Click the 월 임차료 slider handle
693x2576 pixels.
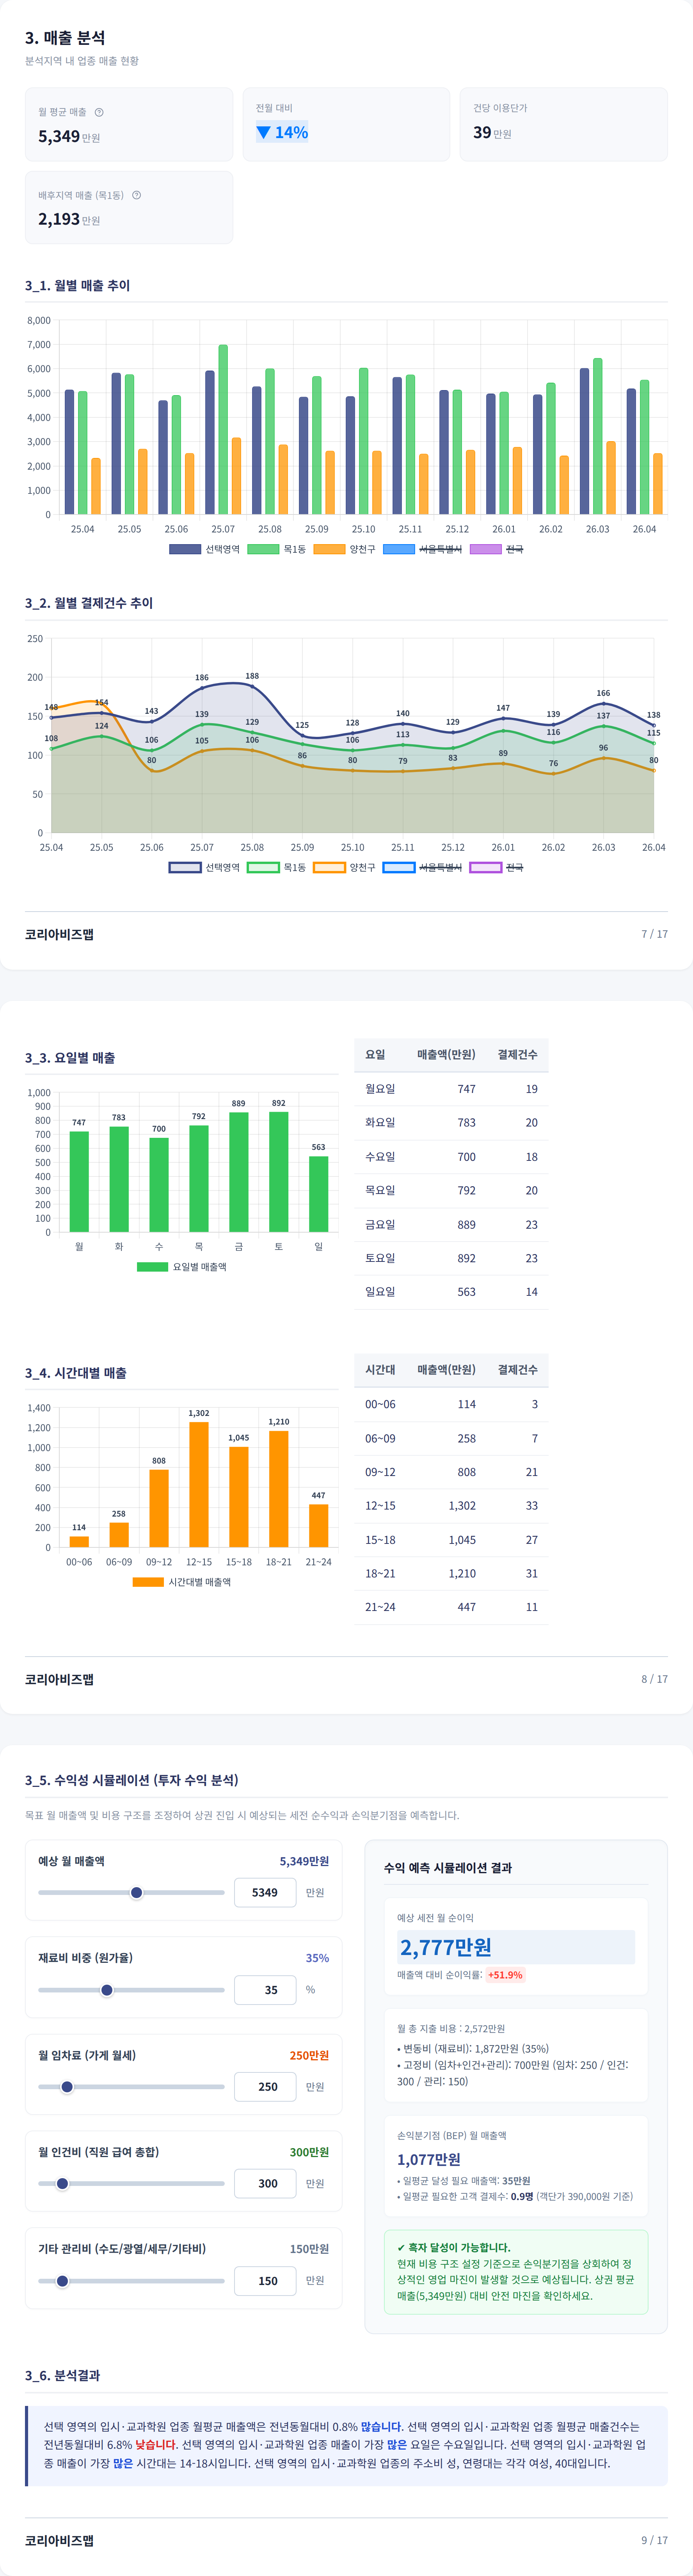pos(67,2087)
